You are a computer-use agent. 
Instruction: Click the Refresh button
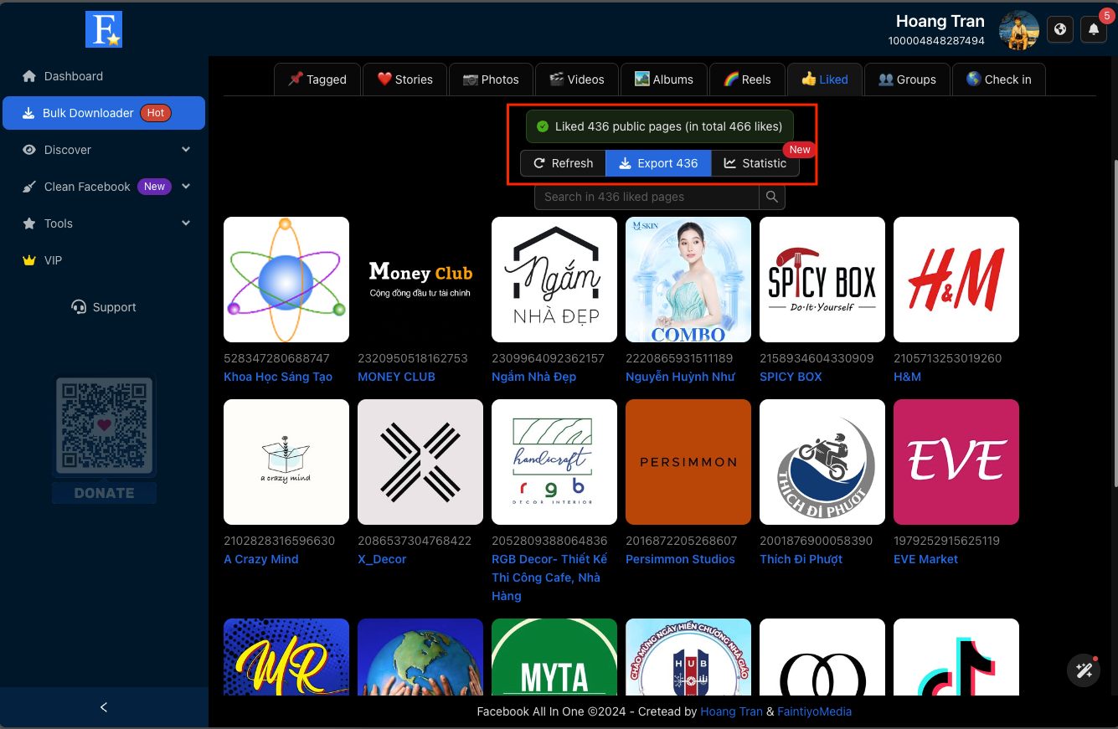pos(563,163)
